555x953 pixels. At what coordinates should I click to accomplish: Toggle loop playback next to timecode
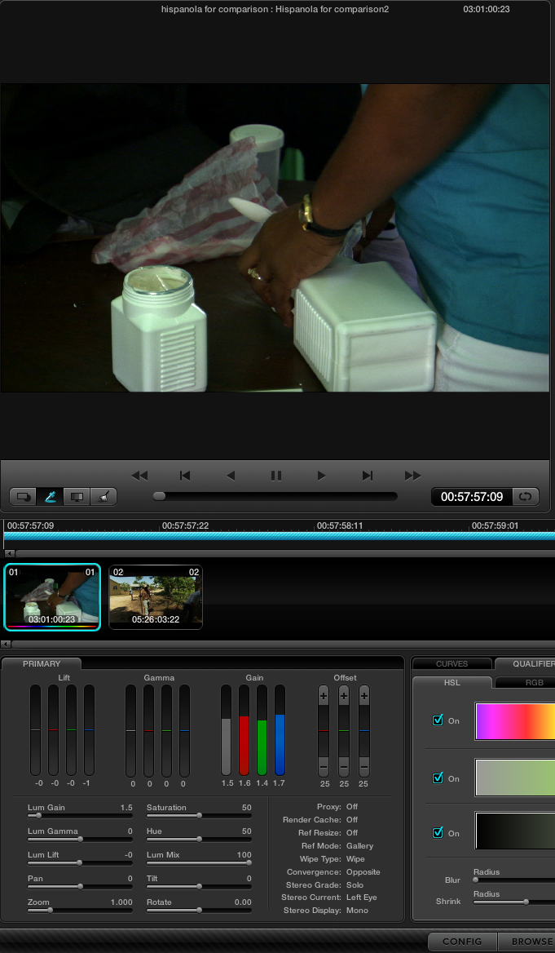526,496
